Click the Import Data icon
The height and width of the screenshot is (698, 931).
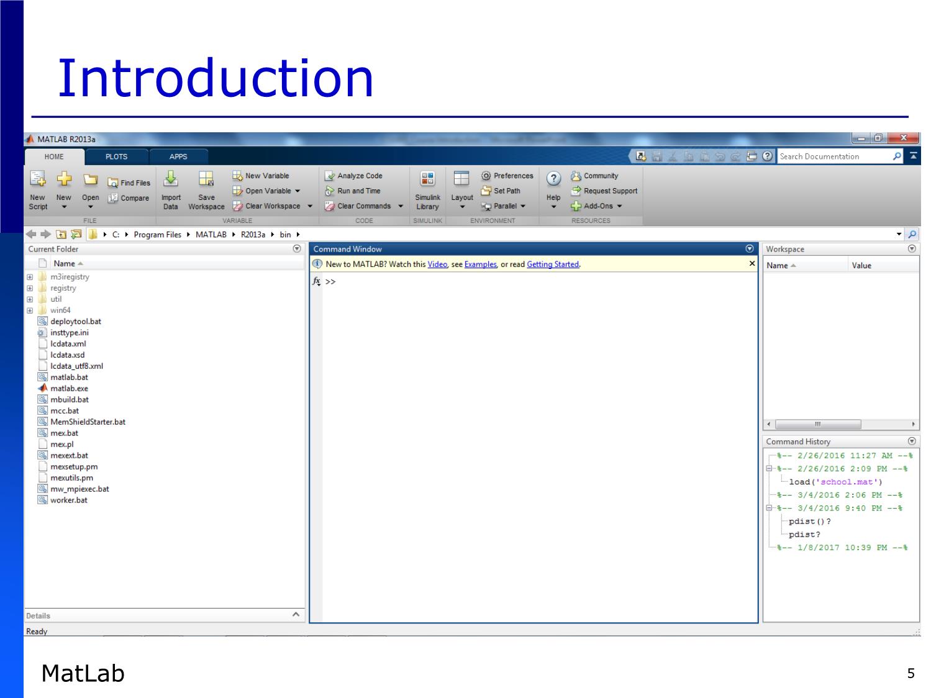coord(171,179)
